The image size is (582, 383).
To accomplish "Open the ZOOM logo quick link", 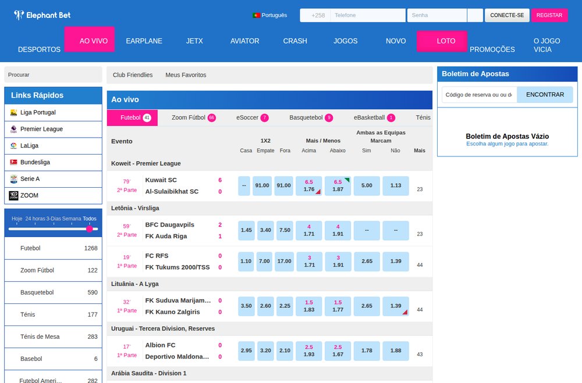I will click(14, 195).
